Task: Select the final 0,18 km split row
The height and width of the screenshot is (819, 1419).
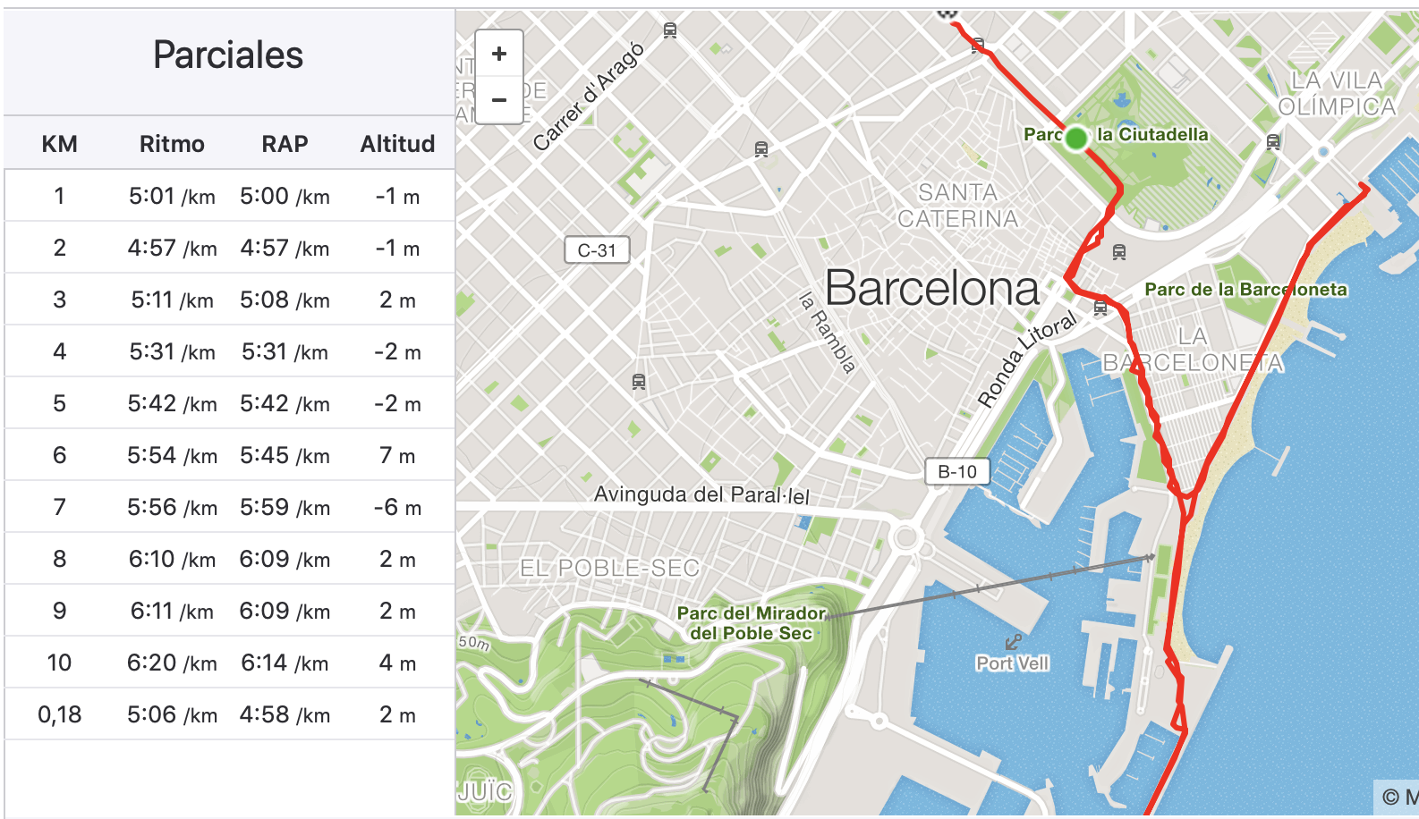Action: pos(229,714)
